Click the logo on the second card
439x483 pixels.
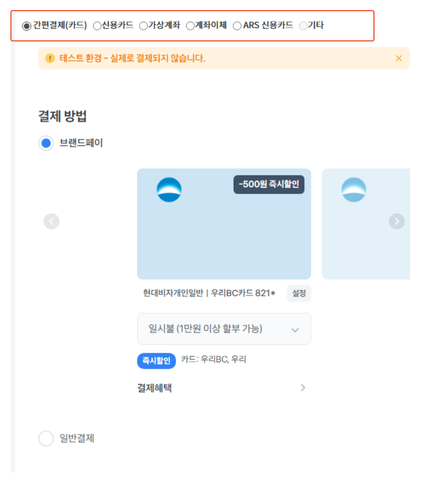(354, 190)
